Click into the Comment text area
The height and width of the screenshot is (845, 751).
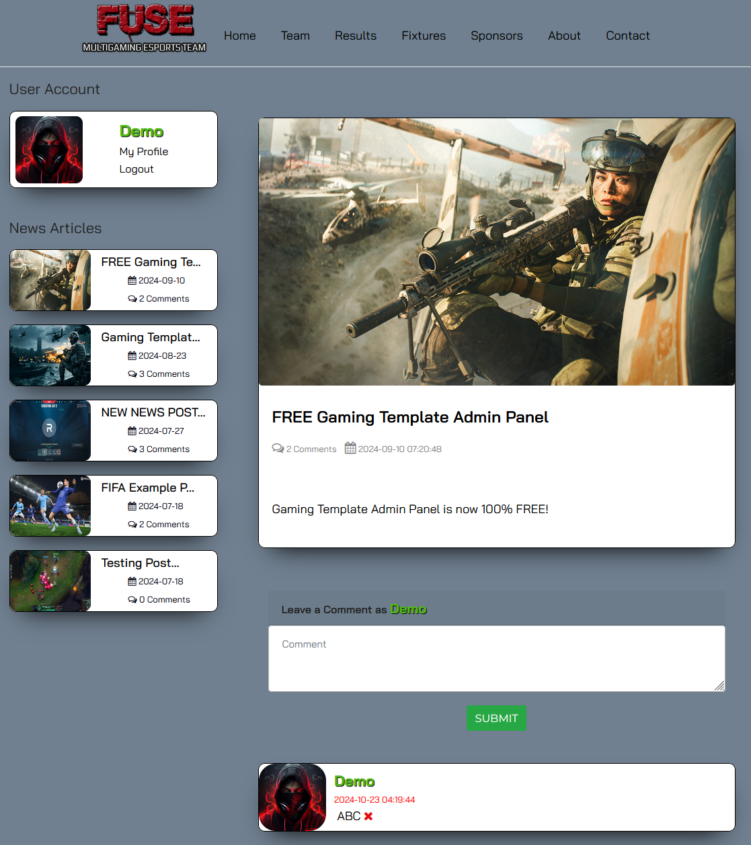(x=496, y=658)
